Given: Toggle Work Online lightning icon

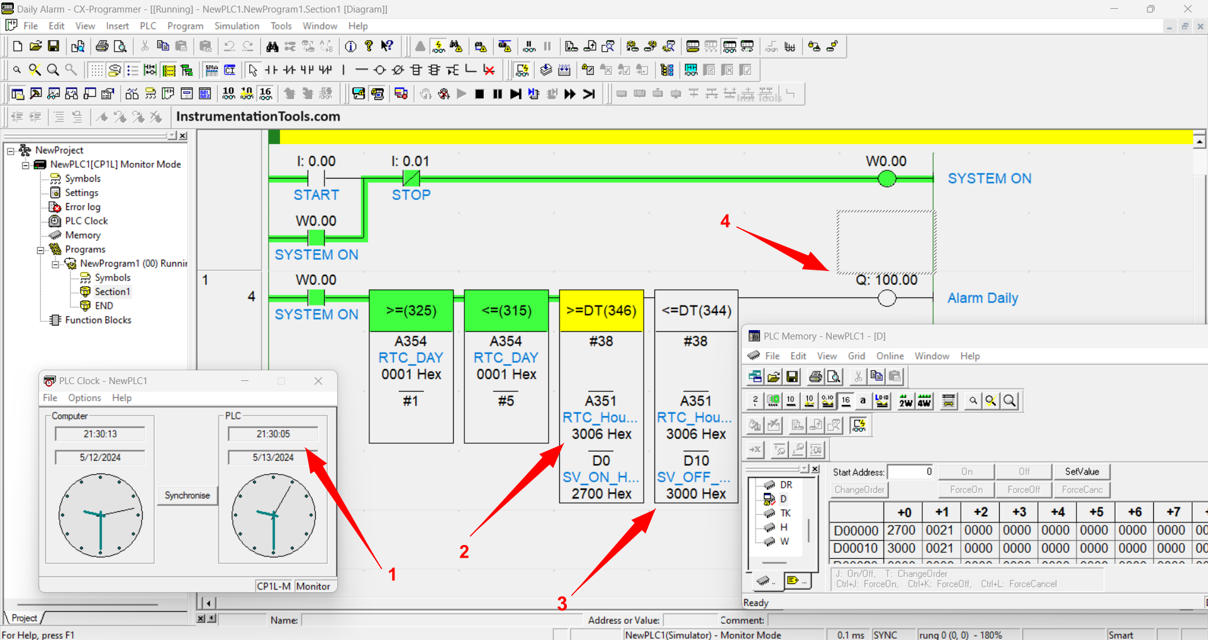Looking at the screenshot, I should coord(439,47).
